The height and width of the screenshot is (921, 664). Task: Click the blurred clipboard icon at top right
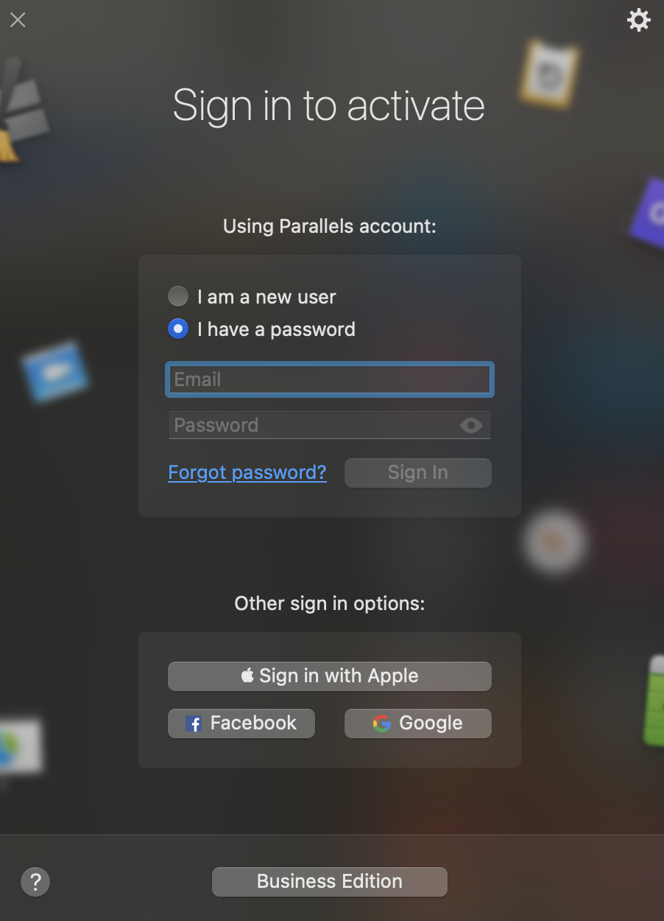coord(549,74)
